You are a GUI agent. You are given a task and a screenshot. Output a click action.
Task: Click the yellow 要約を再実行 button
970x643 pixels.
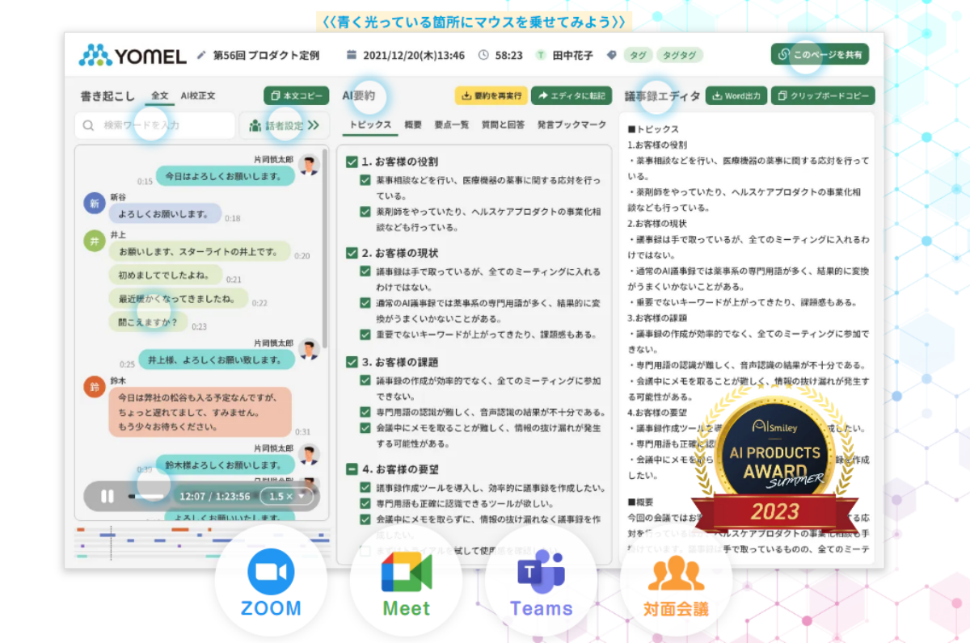coord(491,95)
